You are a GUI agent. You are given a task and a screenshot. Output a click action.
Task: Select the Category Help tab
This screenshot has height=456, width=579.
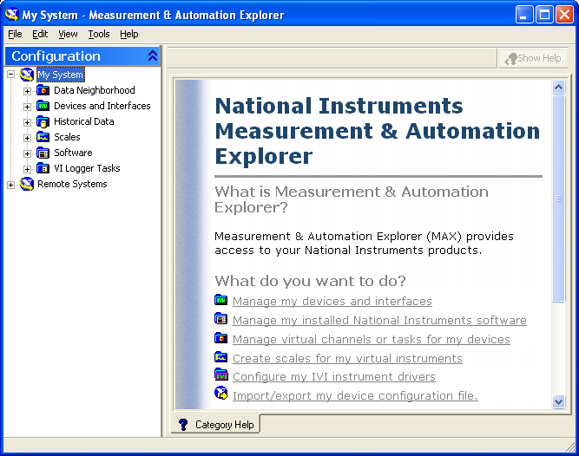[x=216, y=425]
